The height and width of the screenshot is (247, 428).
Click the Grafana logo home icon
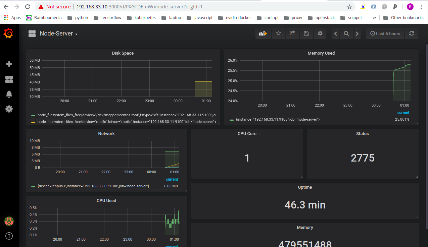click(x=9, y=34)
